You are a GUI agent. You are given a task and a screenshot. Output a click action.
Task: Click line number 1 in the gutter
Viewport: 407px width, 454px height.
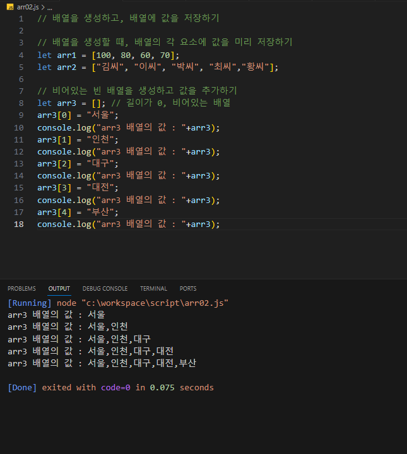[x=21, y=19]
